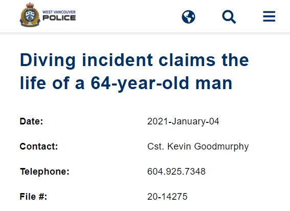Viewport: 290px width, 211px height.
Task: Click the crown atop the police crest
Action: click(x=30, y=5)
